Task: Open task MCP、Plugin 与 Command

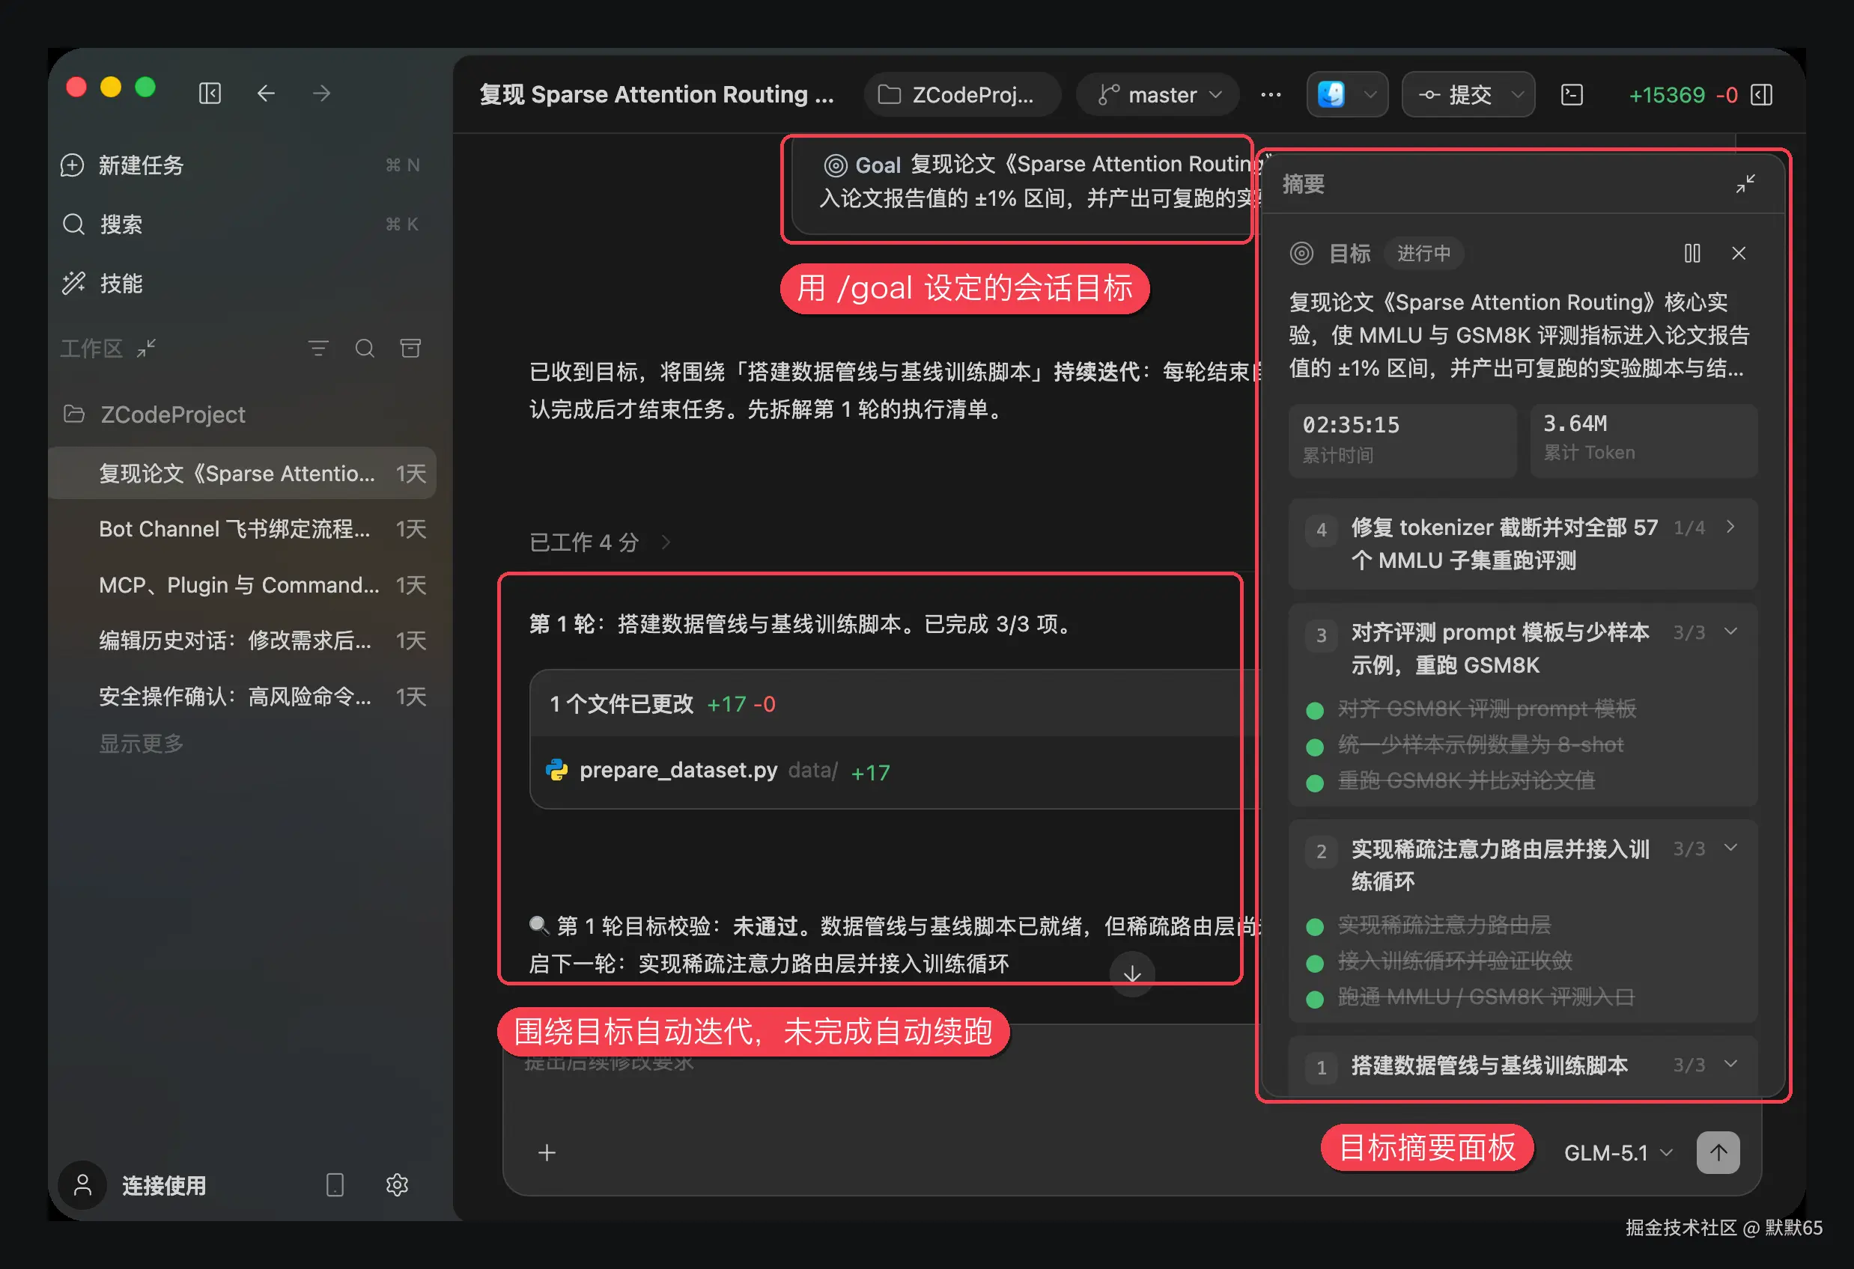Action: click(242, 585)
